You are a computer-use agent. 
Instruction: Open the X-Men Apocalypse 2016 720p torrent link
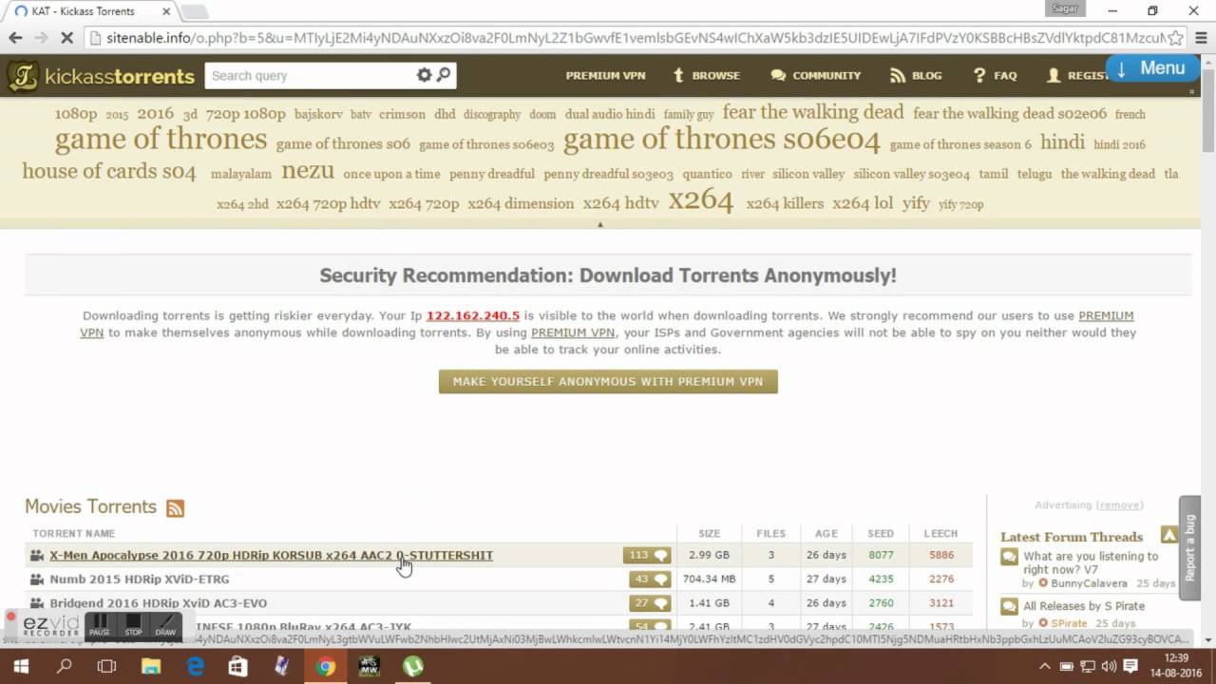point(271,555)
